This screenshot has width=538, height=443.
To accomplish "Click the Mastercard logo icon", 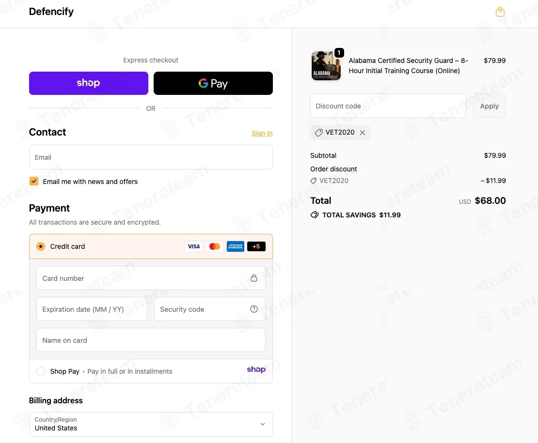I will (x=215, y=246).
